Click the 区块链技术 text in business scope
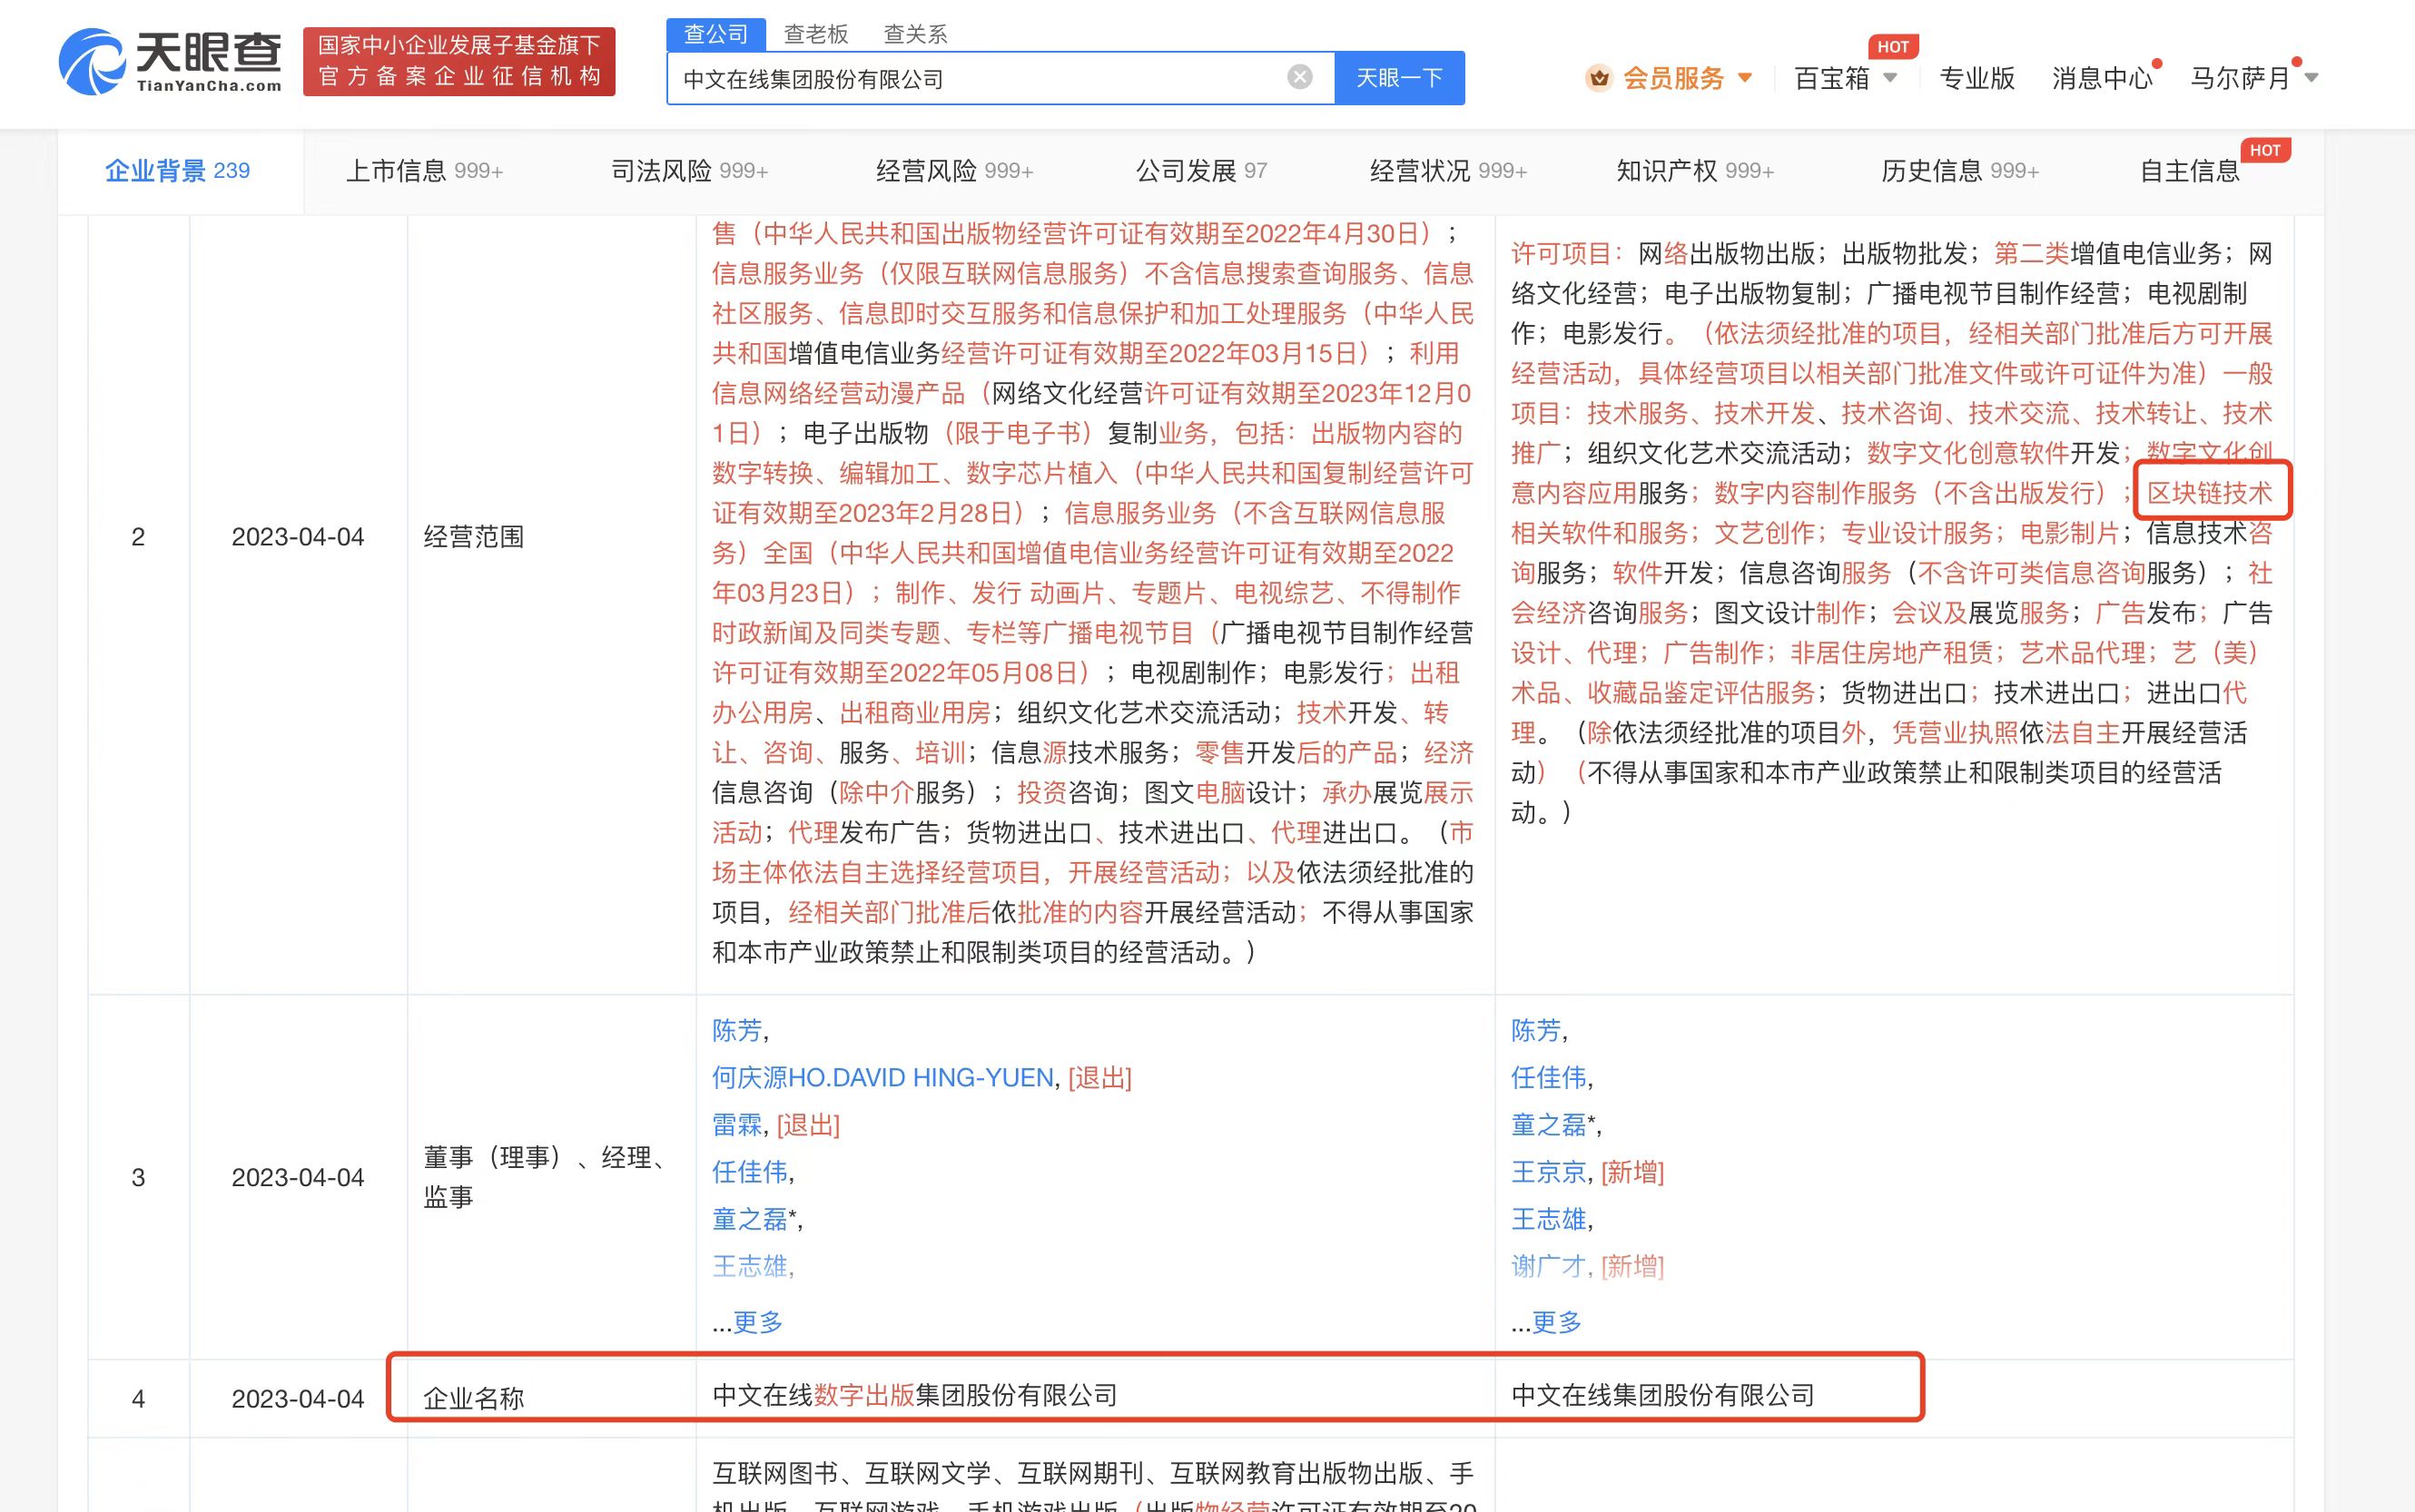 (2210, 492)
